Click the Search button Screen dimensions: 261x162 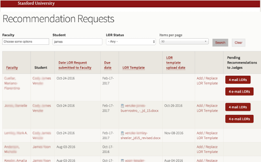(x=220, y=43)
